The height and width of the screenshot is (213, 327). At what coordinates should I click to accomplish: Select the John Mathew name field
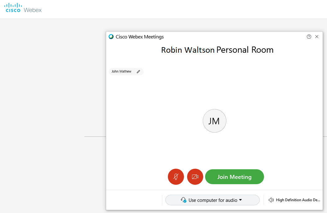pos(126,72)
